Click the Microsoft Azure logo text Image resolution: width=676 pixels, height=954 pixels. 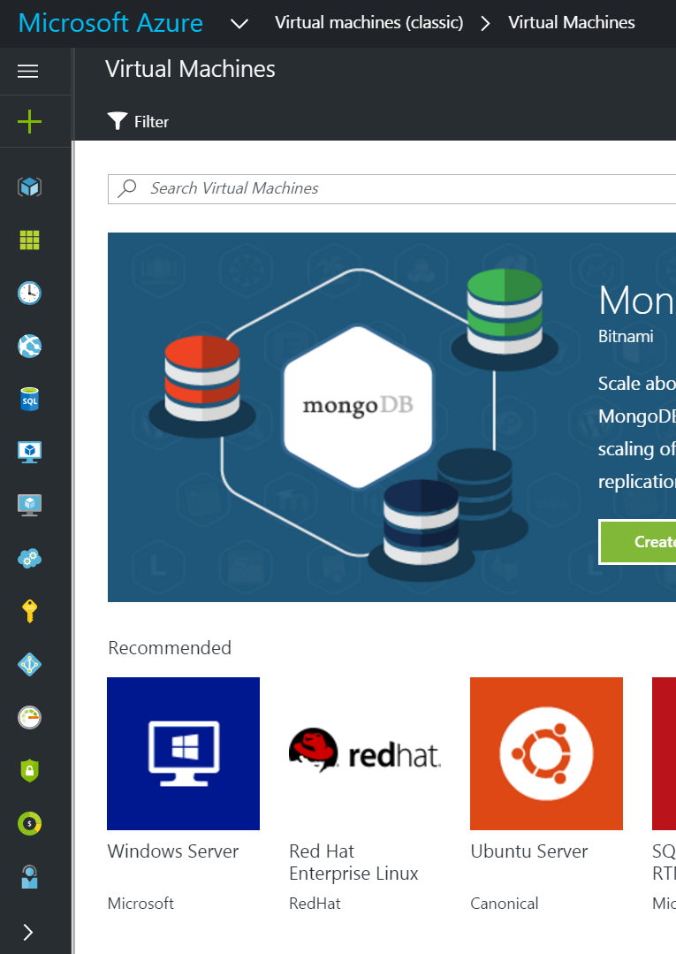(110, 23)
